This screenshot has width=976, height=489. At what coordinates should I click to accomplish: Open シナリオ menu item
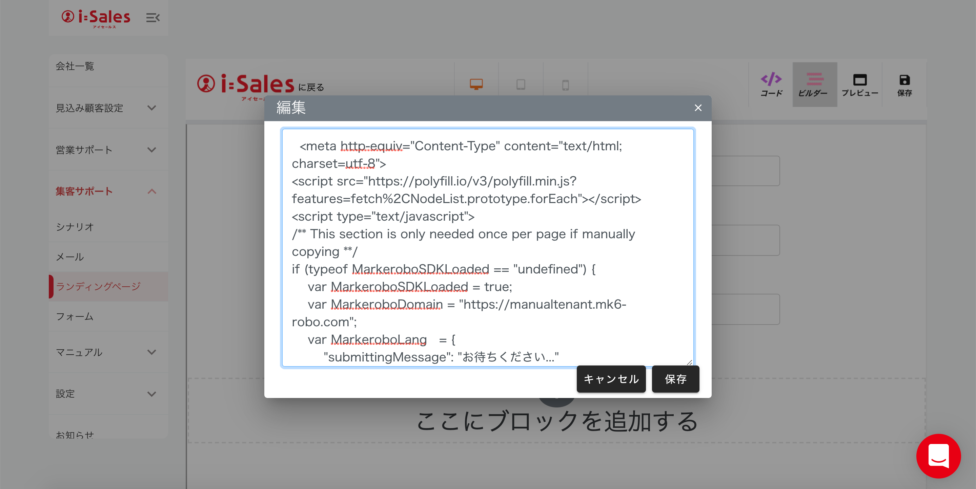(75, 227)
